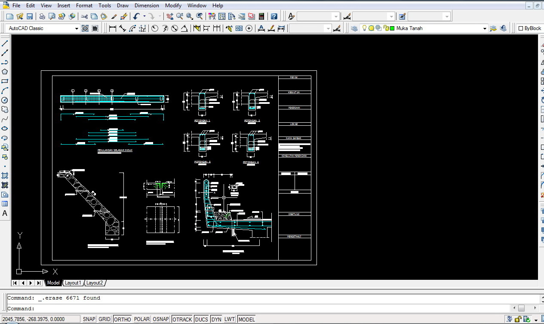Click the MODEL button in status bar
544x324 pixels.
click(246, 319)
